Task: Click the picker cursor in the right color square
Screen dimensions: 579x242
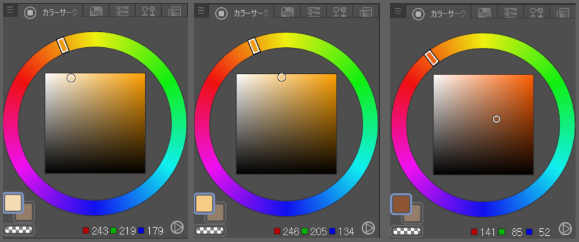Action: 497,119
